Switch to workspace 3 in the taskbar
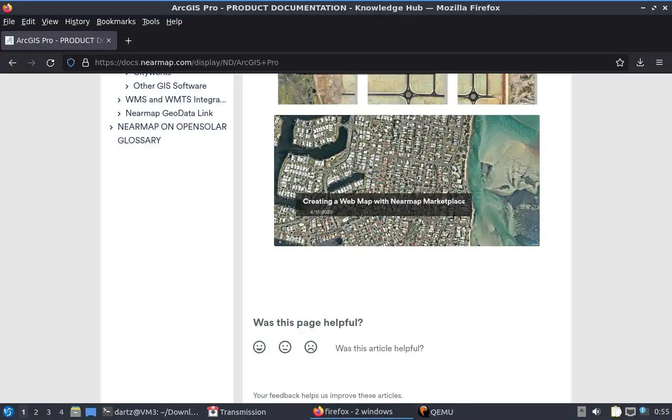Image resolution: width=672 pixels, height=420 pixels. click(48, 412)
